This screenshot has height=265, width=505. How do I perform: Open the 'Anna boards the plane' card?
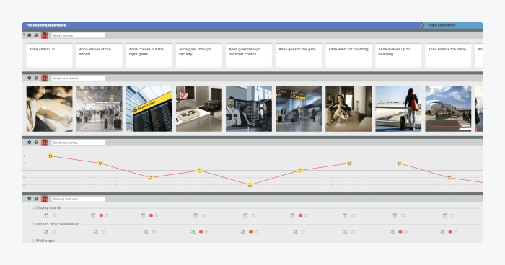point(448,55)
